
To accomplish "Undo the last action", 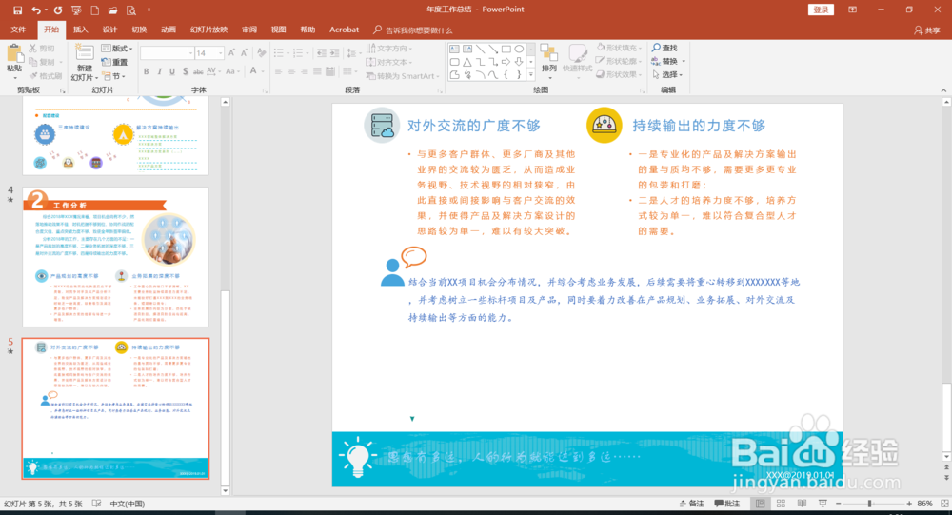I will (36, 10).
